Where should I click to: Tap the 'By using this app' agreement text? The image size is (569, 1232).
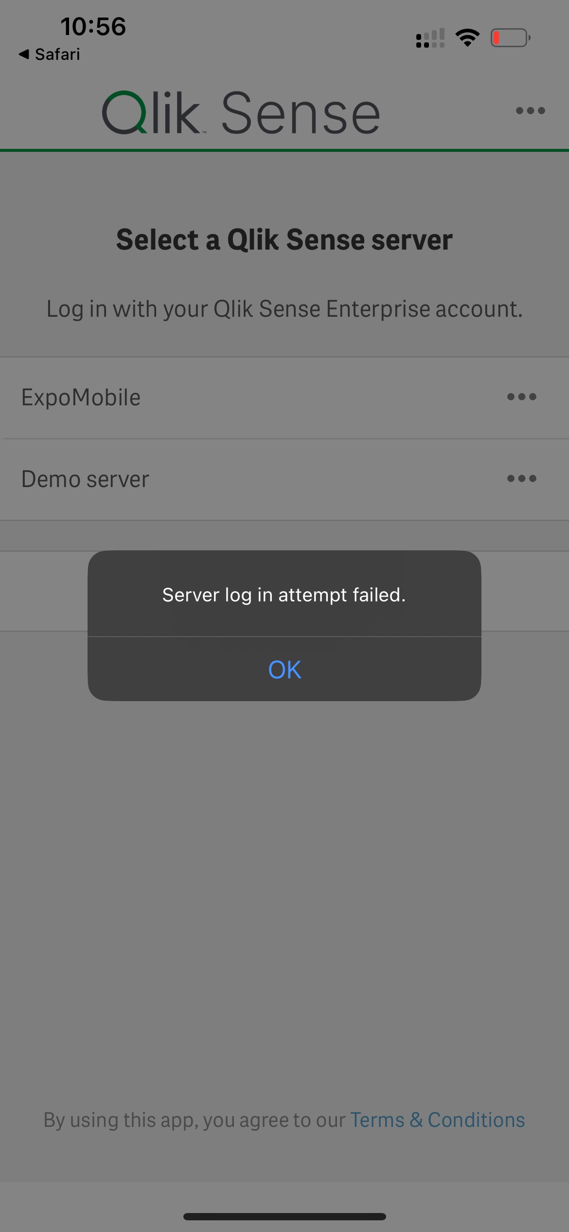click(195, 1120)
